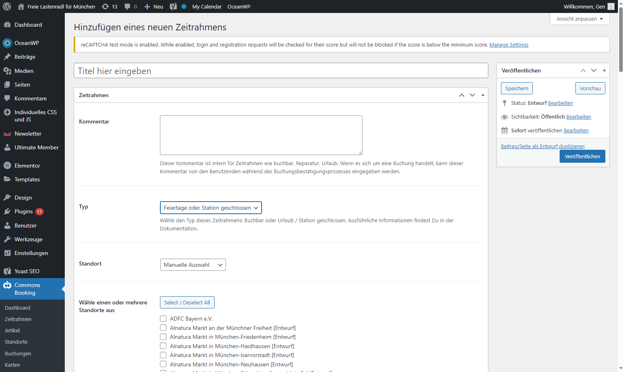Image resolution: width=624 pixels, height=372 pixels.
Task: Collapse the Veröffentlichen panel with triangle toggle
Action: click(604, 70)
